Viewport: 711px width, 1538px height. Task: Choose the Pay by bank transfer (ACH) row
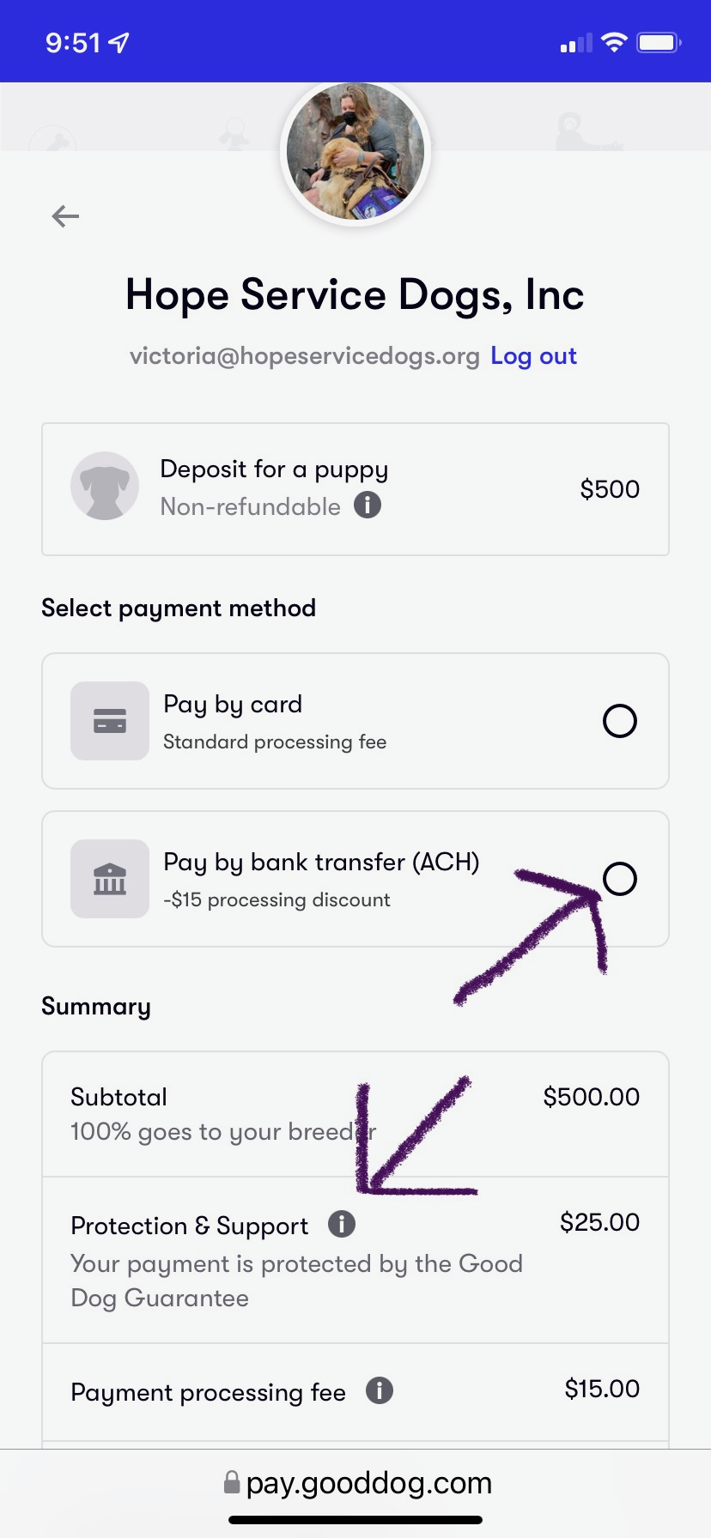[355, 879]
